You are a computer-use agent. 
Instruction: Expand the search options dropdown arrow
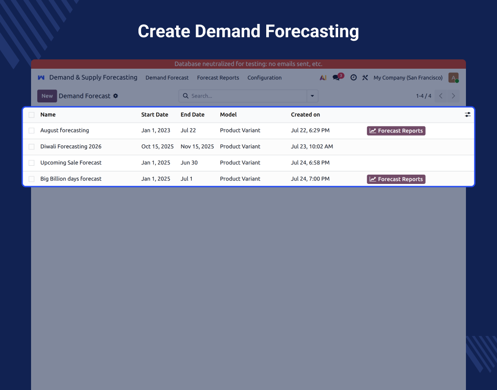pyautogui.click(x=312, y=96)
